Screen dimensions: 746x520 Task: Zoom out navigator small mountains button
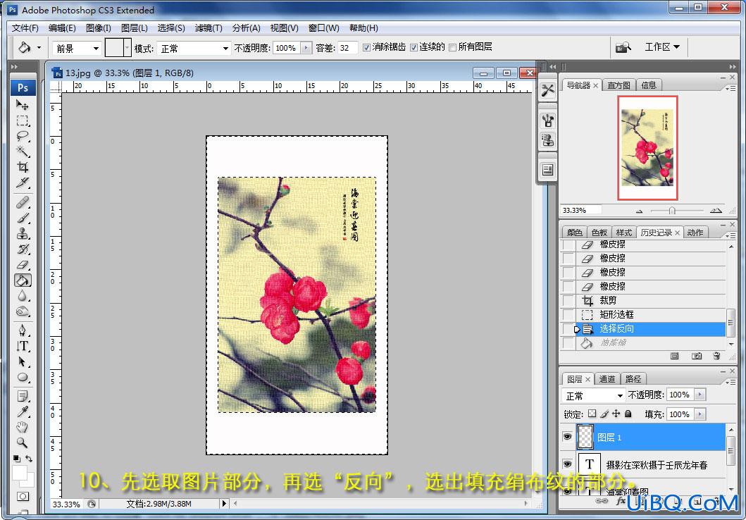pyautogui.click(x=639, y=211)
